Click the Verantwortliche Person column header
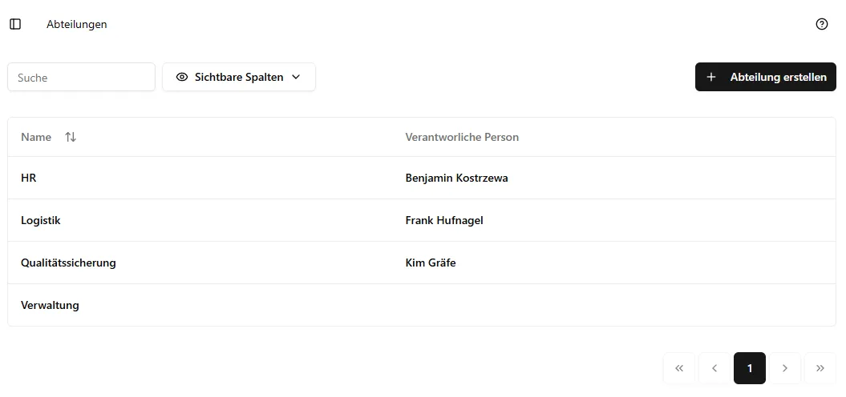 click(462, 137)
